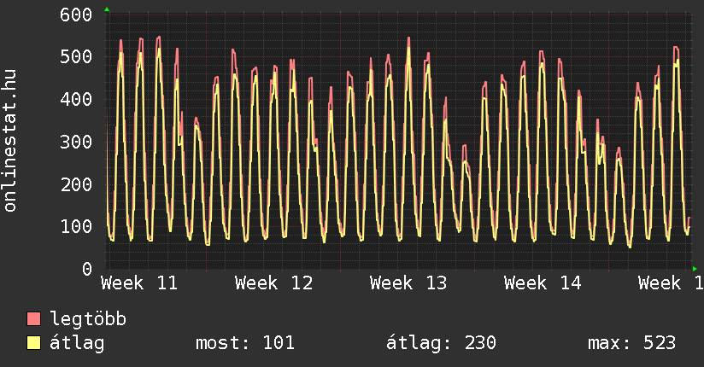The width and height of the screenshot is (704, 367).
Task: Click the red legtöbb legend swatch
Action: (x=33, y=319)
